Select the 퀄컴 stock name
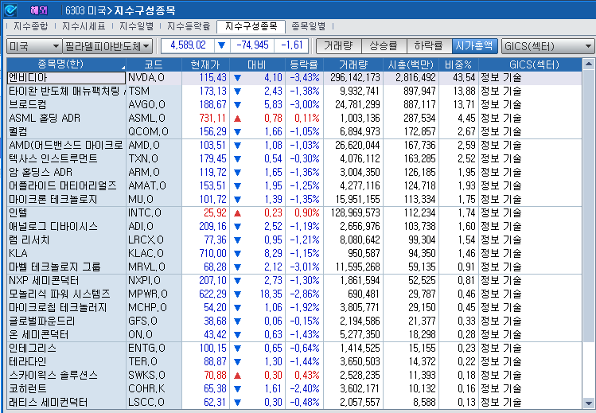The height and width of the screenshot is (413, 596). click(x=18, y=132)
